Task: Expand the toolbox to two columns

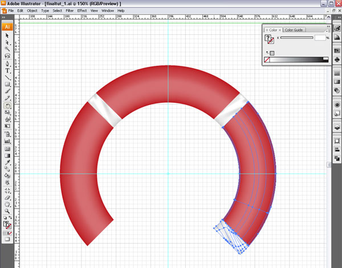Action: [x=3, y=17]
